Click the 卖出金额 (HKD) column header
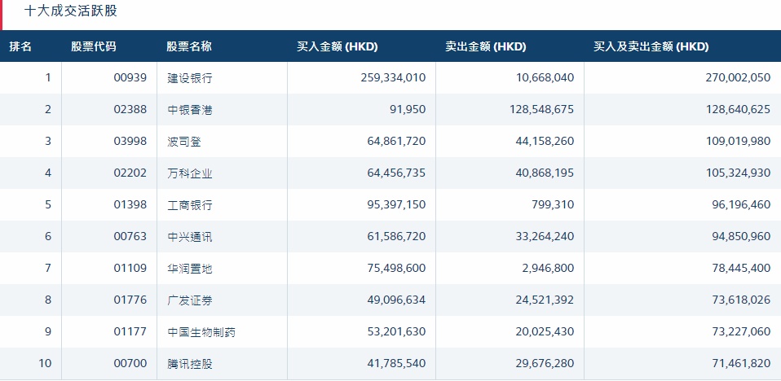The width and height of the screenshot is (781, 381). [x=486, y=46]
